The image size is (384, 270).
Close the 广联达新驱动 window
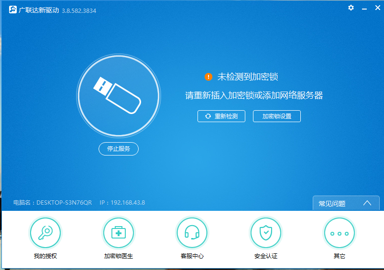(378, 8)
